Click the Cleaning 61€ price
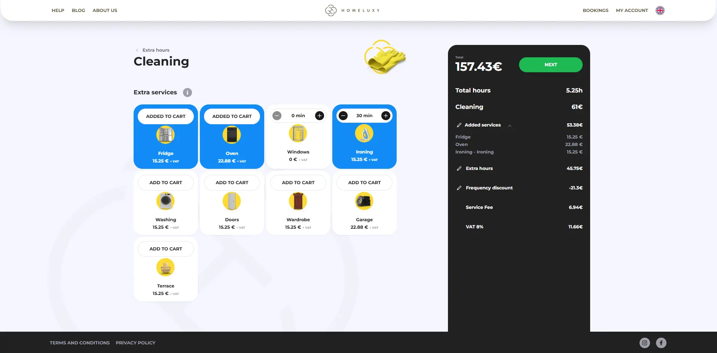 click(x=577, y=107)
